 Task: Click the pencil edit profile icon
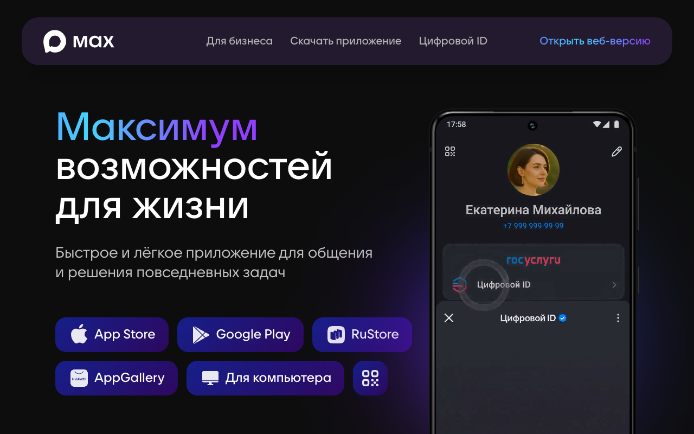point(616,151)
